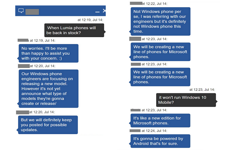Click the redacted sender name above 'No worries'

click(x=23, y=40)
